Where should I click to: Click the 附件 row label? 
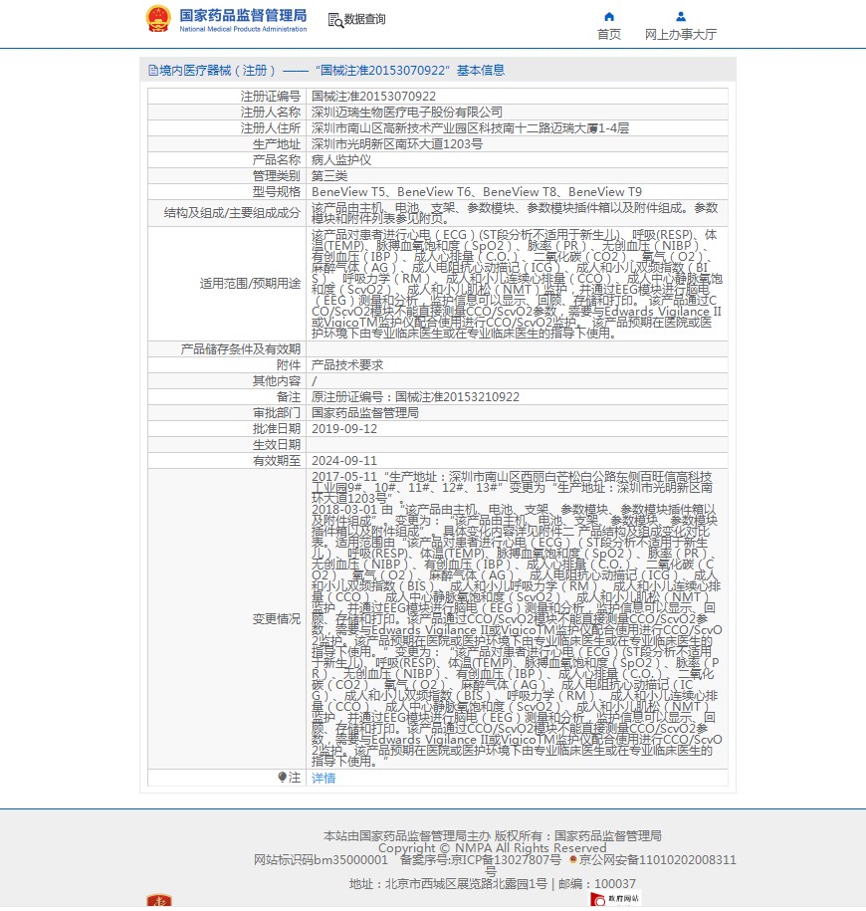(289, 364)
